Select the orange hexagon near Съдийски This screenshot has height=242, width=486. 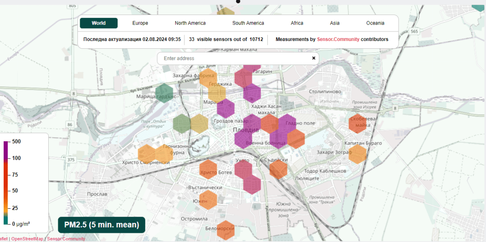pos(278,170)
